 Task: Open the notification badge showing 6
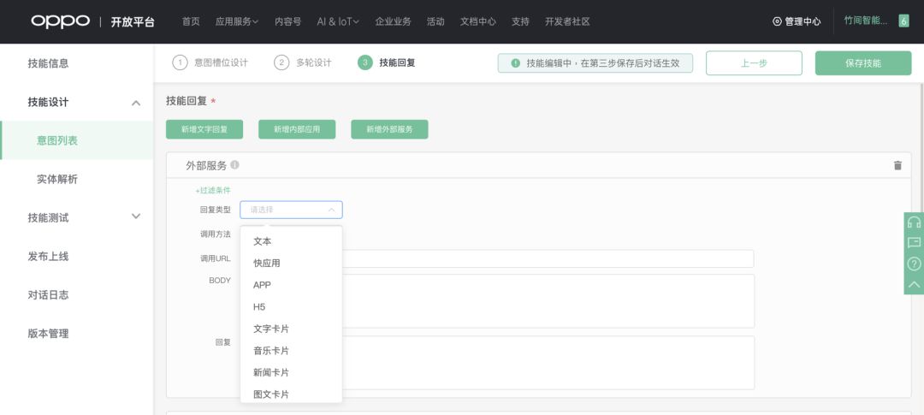903,21
